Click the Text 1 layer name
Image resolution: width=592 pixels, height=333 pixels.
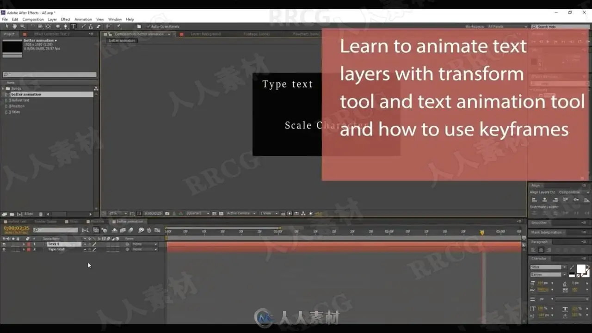coord(53,244)
